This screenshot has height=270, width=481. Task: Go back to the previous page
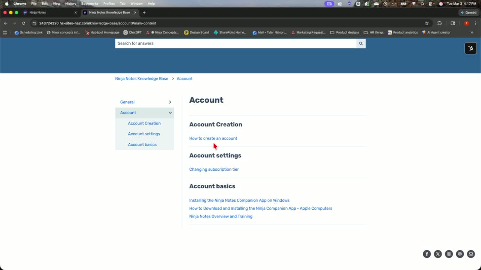pyautogui.click(x=5, y=23)
